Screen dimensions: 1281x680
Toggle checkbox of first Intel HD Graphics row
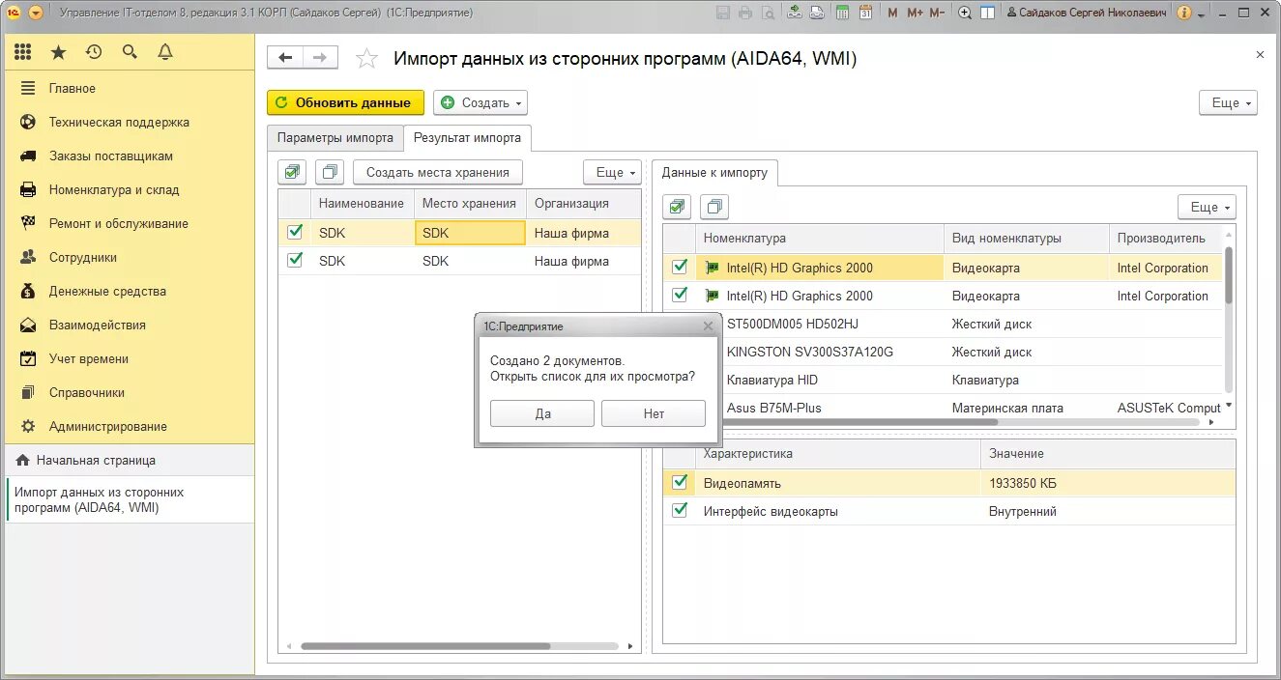680,267
